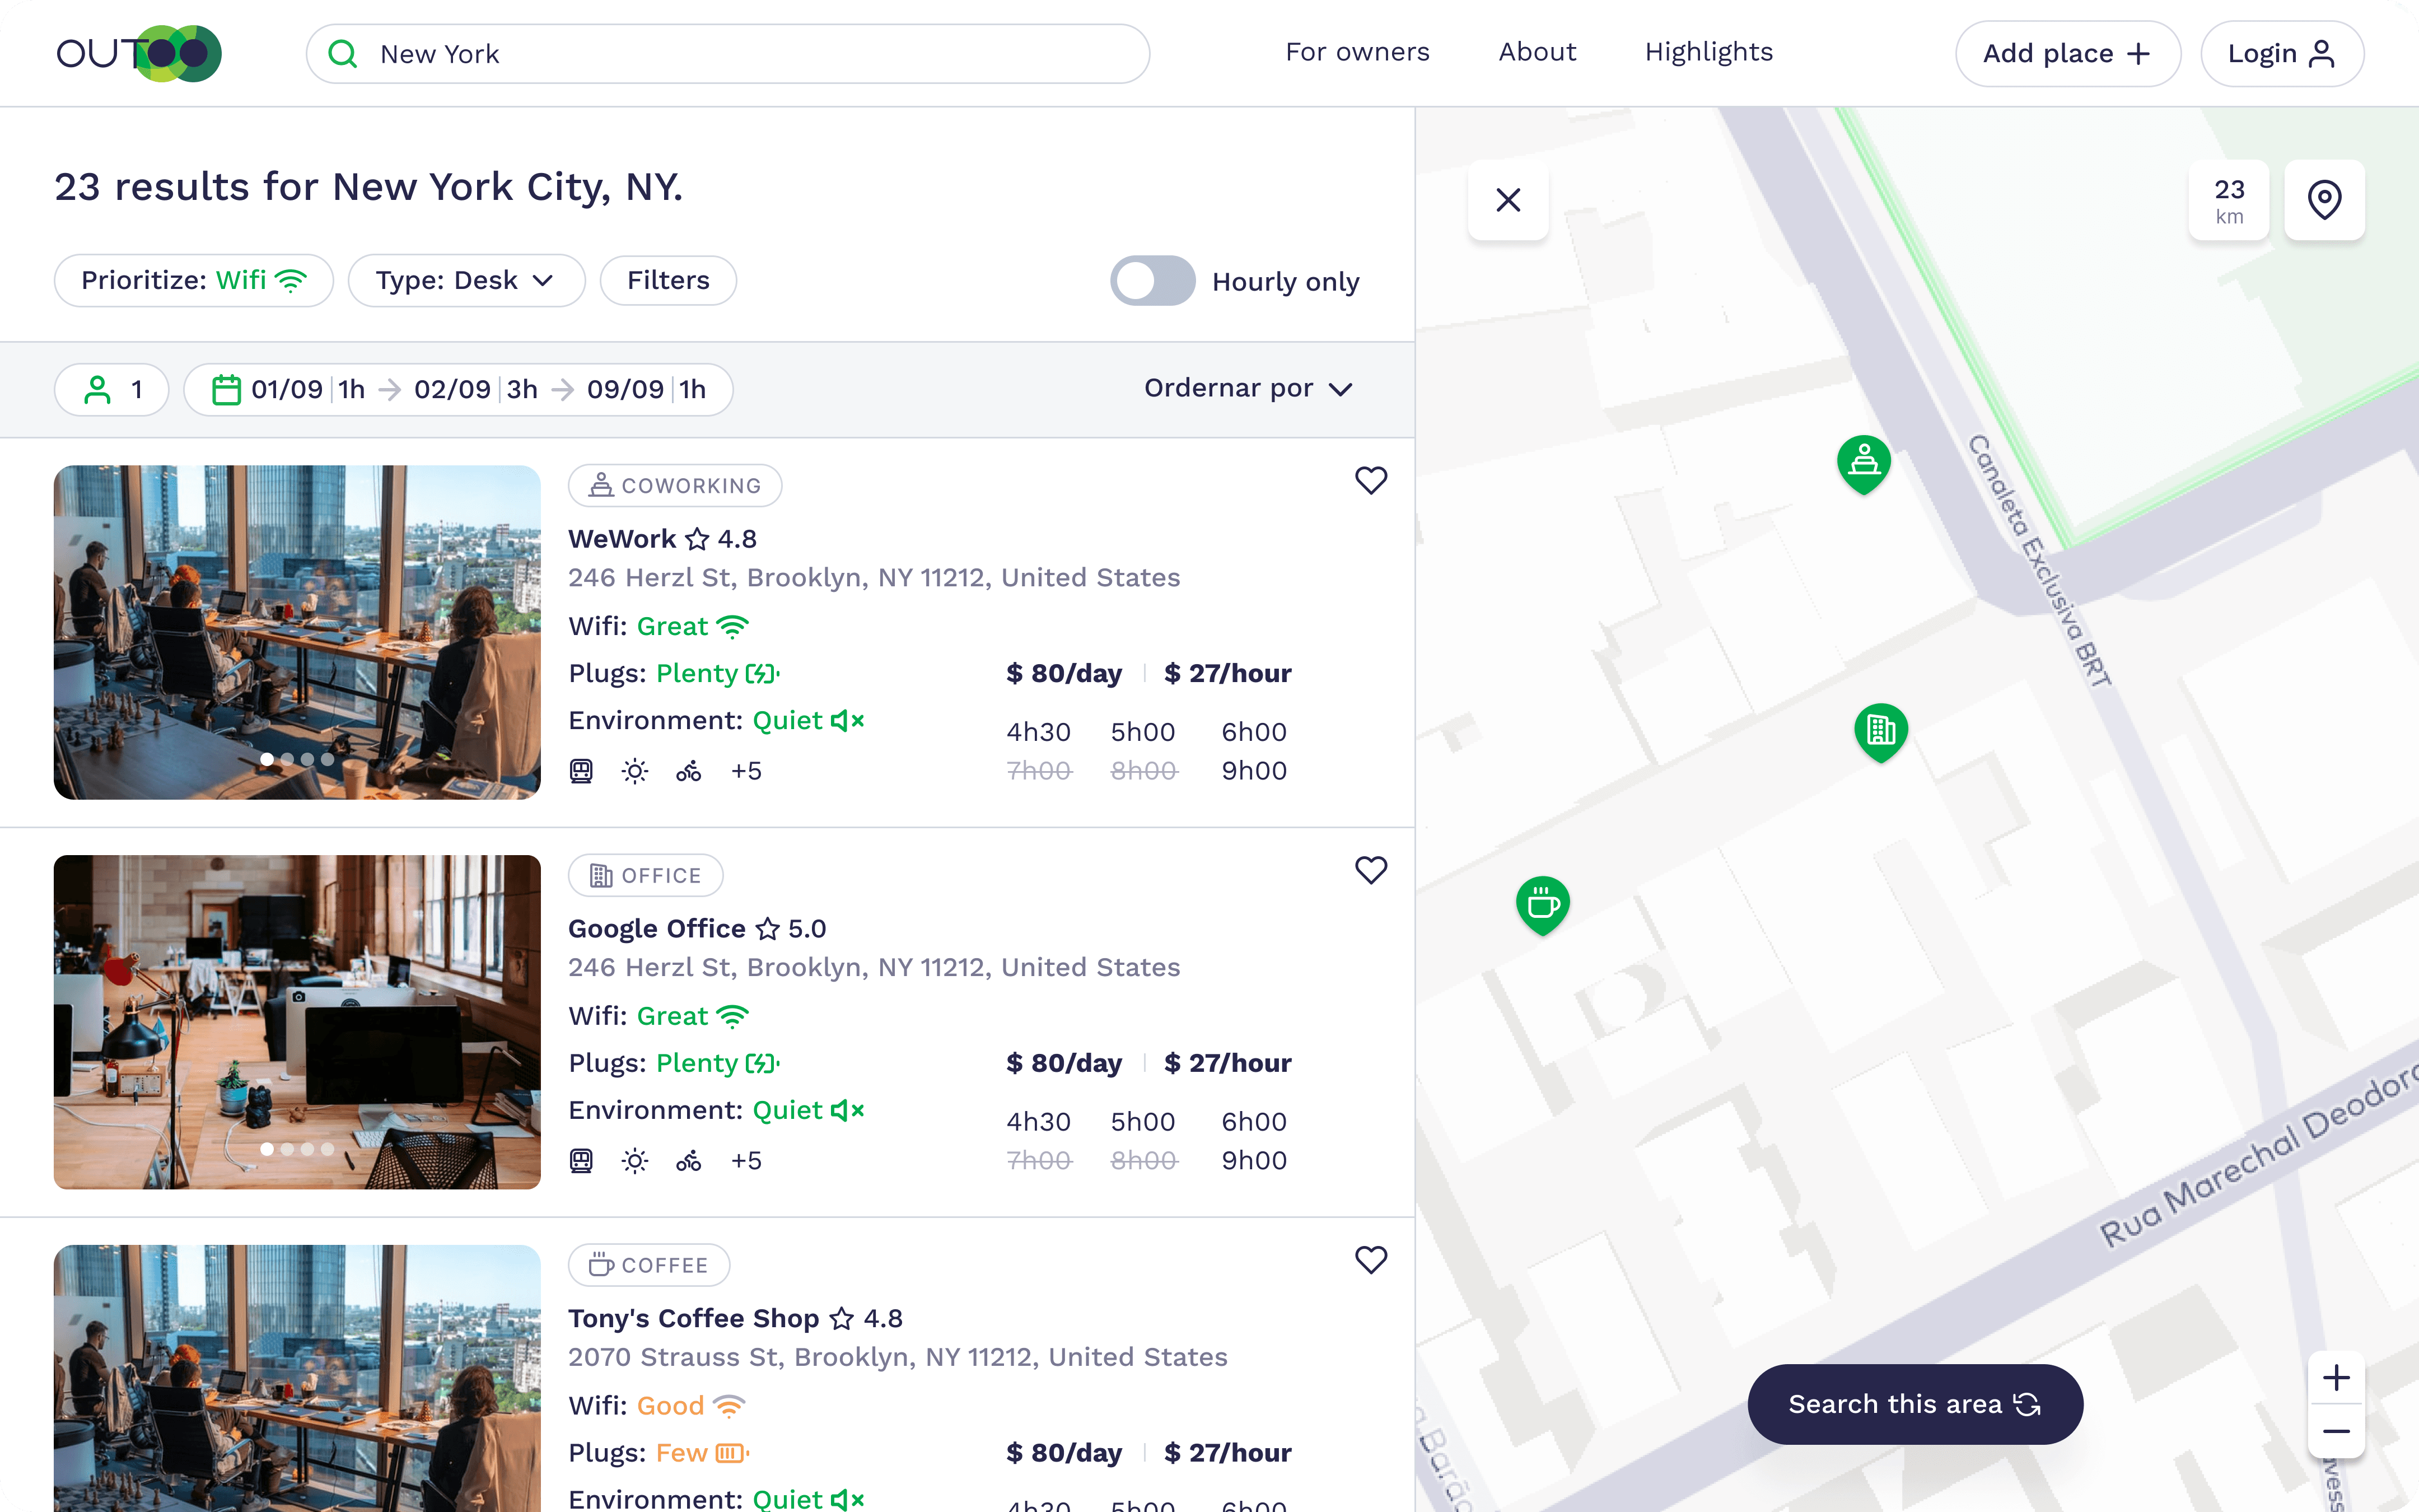Favorite WeWork with the heart icon
The width and height of the screenshot is (2419, 1512).
point(1370,481)
